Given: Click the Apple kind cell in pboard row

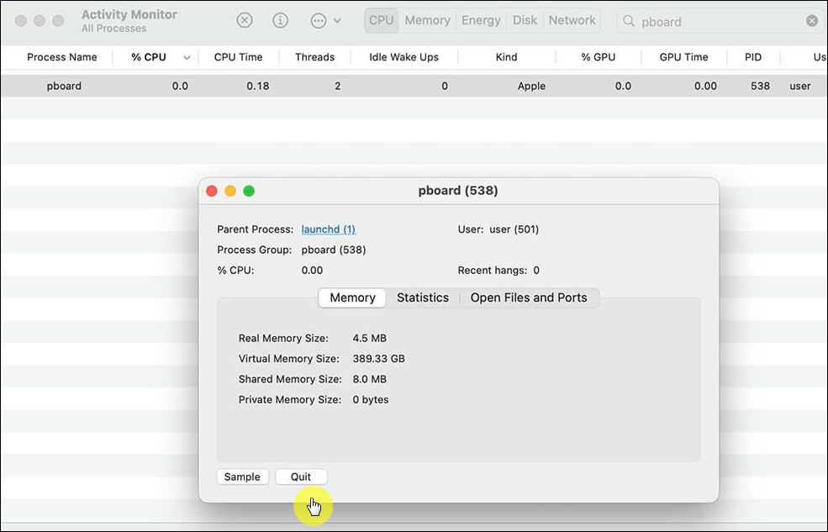Looking at the screenshot, I should [x=531, y=86].
